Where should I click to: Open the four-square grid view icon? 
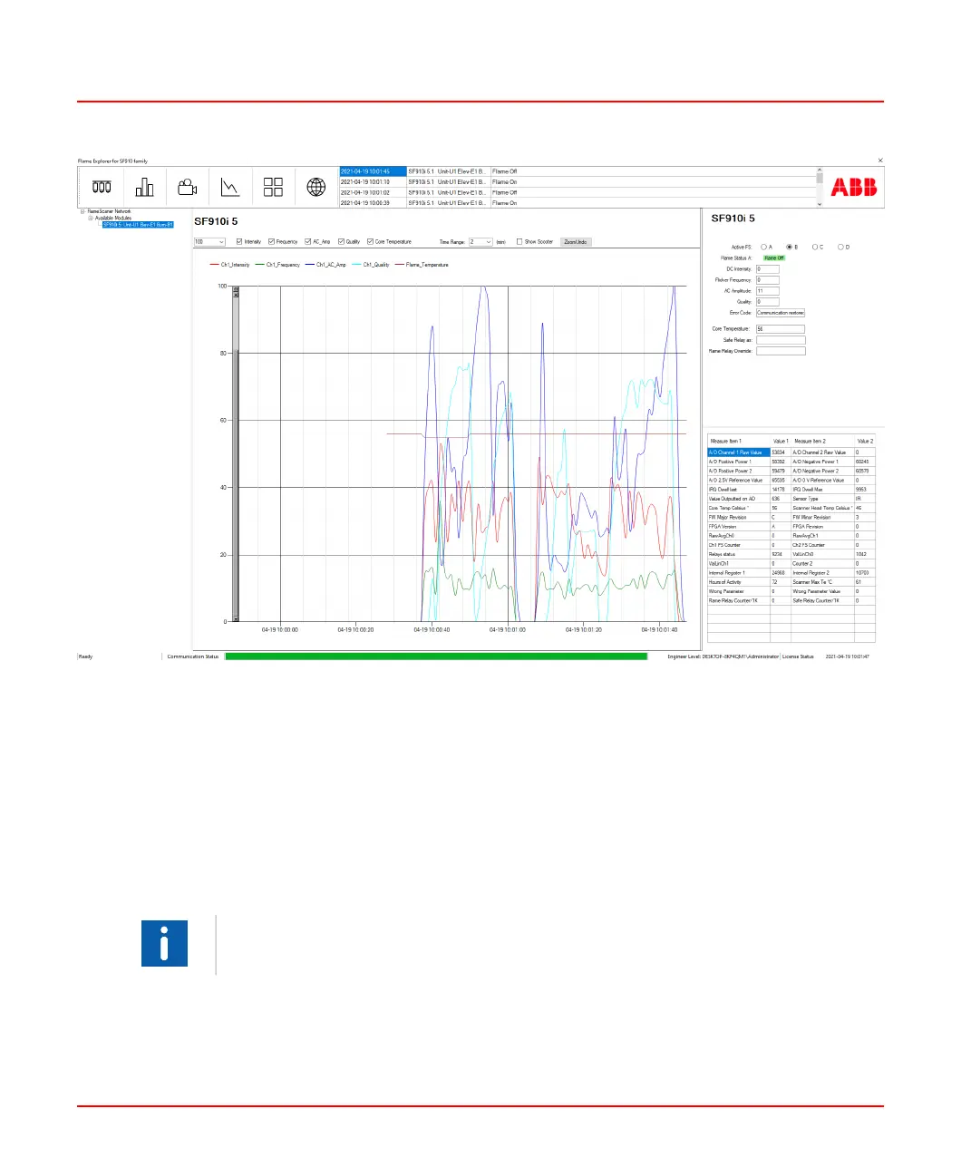pos(273,187)
